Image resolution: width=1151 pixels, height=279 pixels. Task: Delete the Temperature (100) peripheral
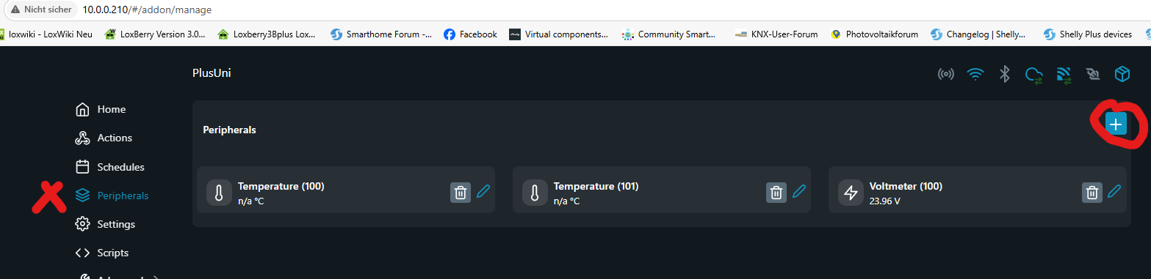[460, 193]
